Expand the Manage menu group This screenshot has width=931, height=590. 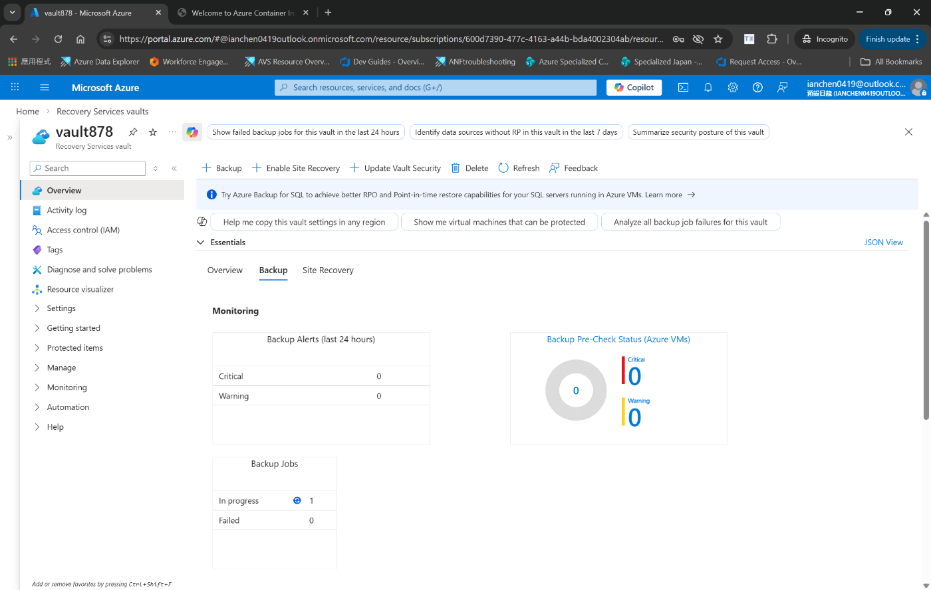37,368
